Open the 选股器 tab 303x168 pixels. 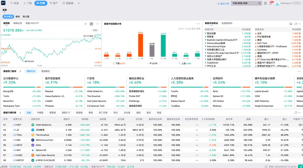67,3
